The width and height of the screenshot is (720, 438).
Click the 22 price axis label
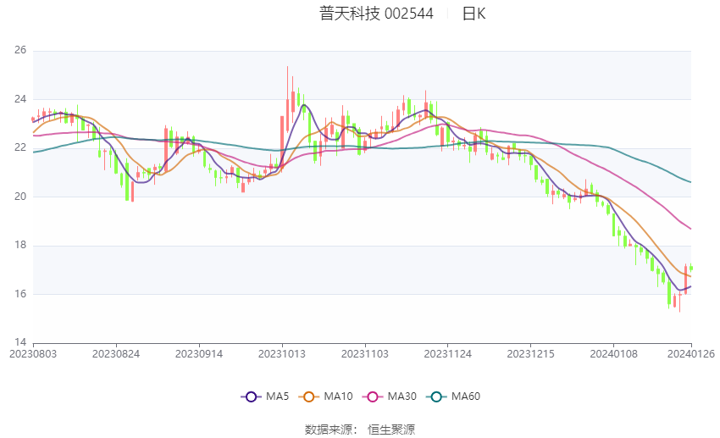pyautogui.click(x=20, y=148)
